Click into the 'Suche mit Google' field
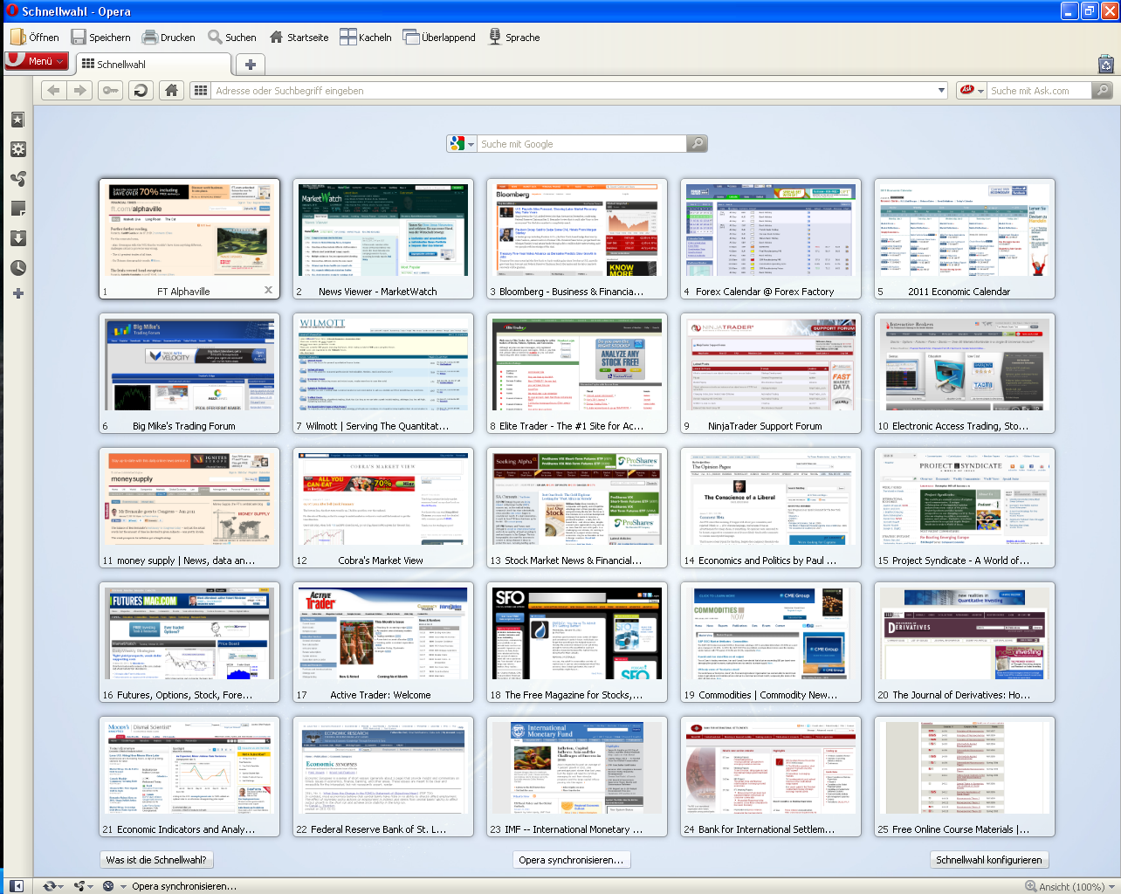 [581, 143]
